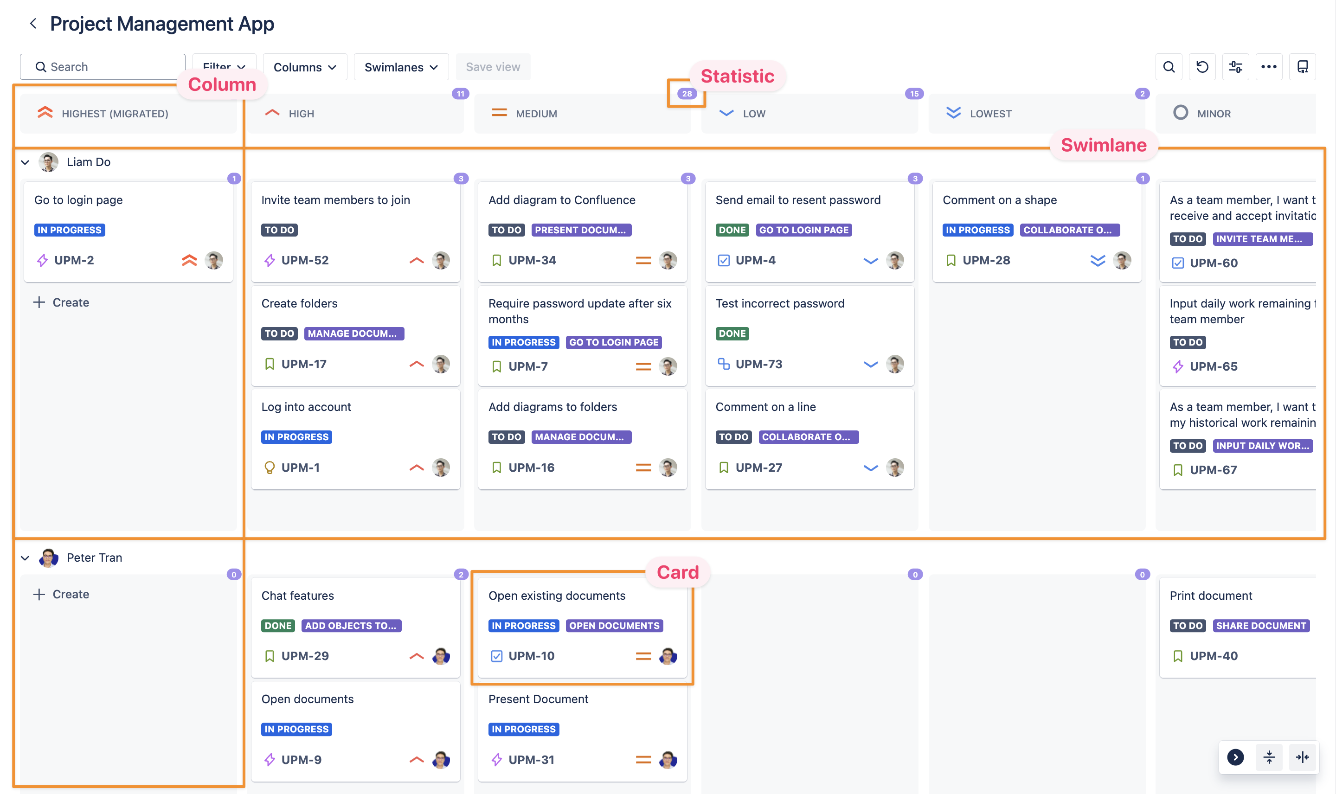Click Create under Liam Do's Highest column
Image resolution: width=1336 pixels, height=795 pixels.
point(62,303)
